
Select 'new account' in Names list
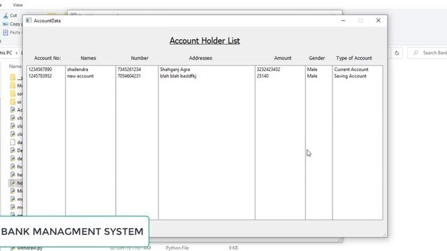pyautogui.click(x=80, y=76)
